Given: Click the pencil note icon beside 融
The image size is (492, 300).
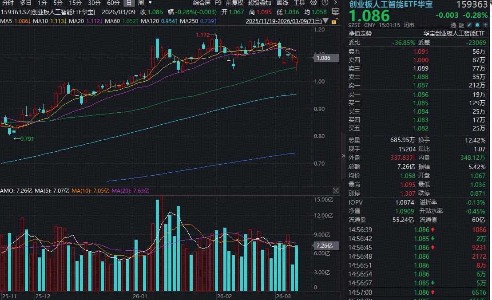Looking at the screenshot, I should tap(469, 25).
